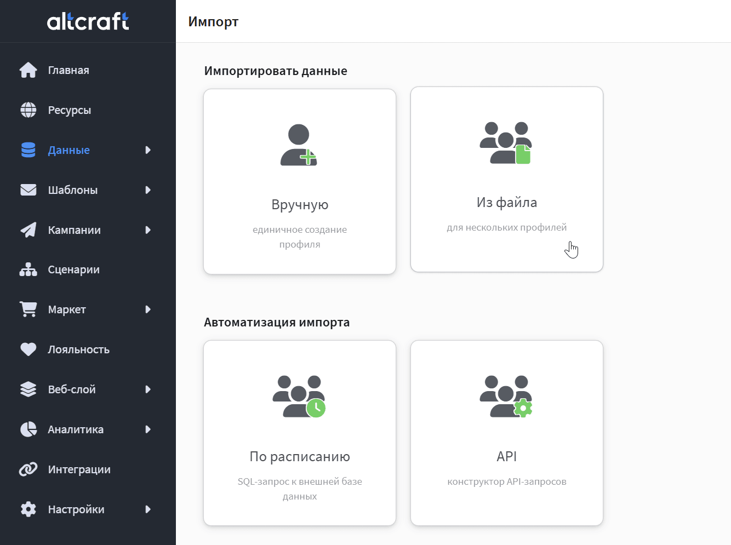Click the layers icon beside Веб-слой
Image resolution: width=731 pixels, height=545 pixels.
[x=28, y=389]
